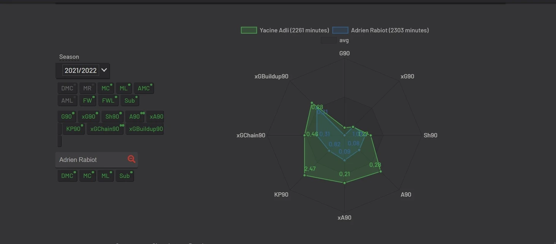Hide Yacine Adli series via green legend swatch

coord(249,30)
